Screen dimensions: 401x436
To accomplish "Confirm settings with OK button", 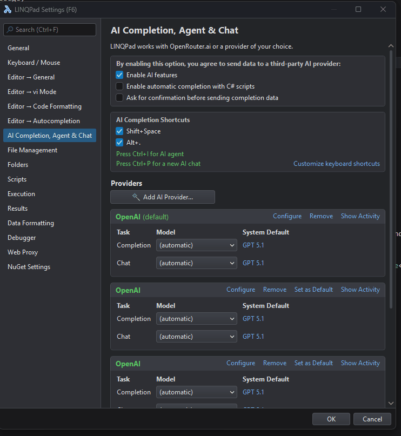I will pos(331,419).
